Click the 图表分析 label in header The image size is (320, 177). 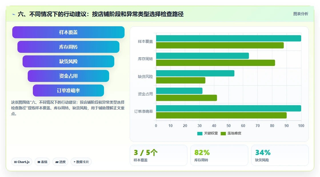(301, 14)
